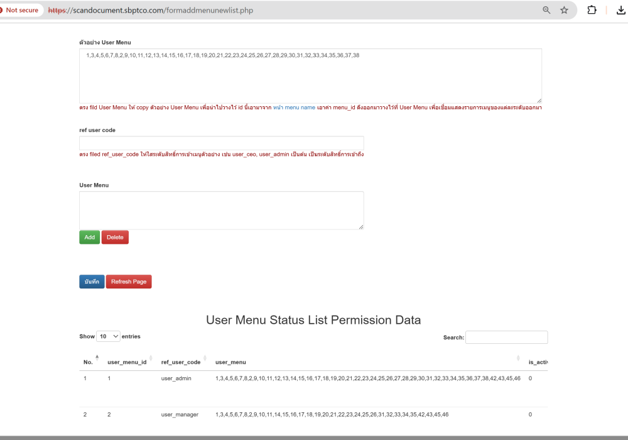Click the red Delete button
Viewport: 628px width, 440px height.
115,237
